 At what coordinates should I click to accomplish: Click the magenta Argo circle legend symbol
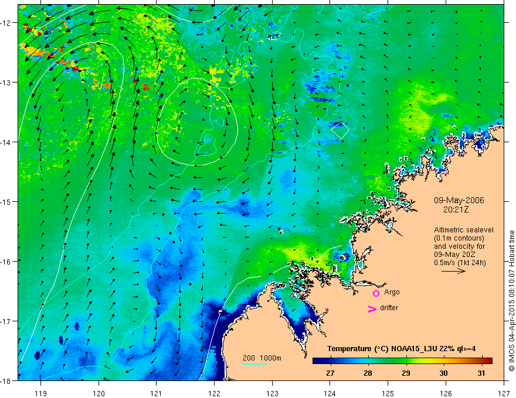[376, 293]
